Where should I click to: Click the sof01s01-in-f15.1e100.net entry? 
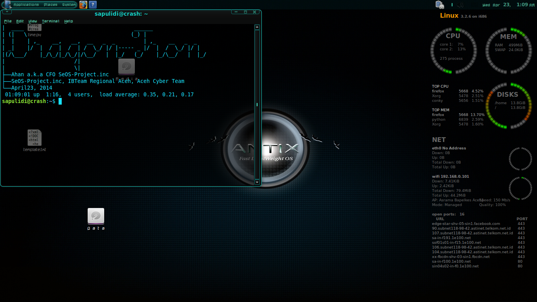[x=456, y=243]
